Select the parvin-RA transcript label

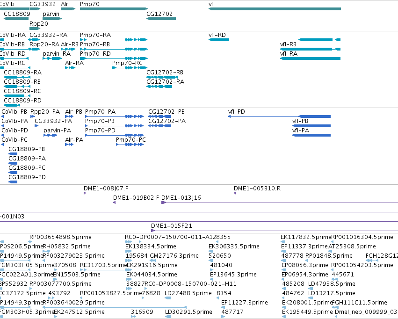57,53
